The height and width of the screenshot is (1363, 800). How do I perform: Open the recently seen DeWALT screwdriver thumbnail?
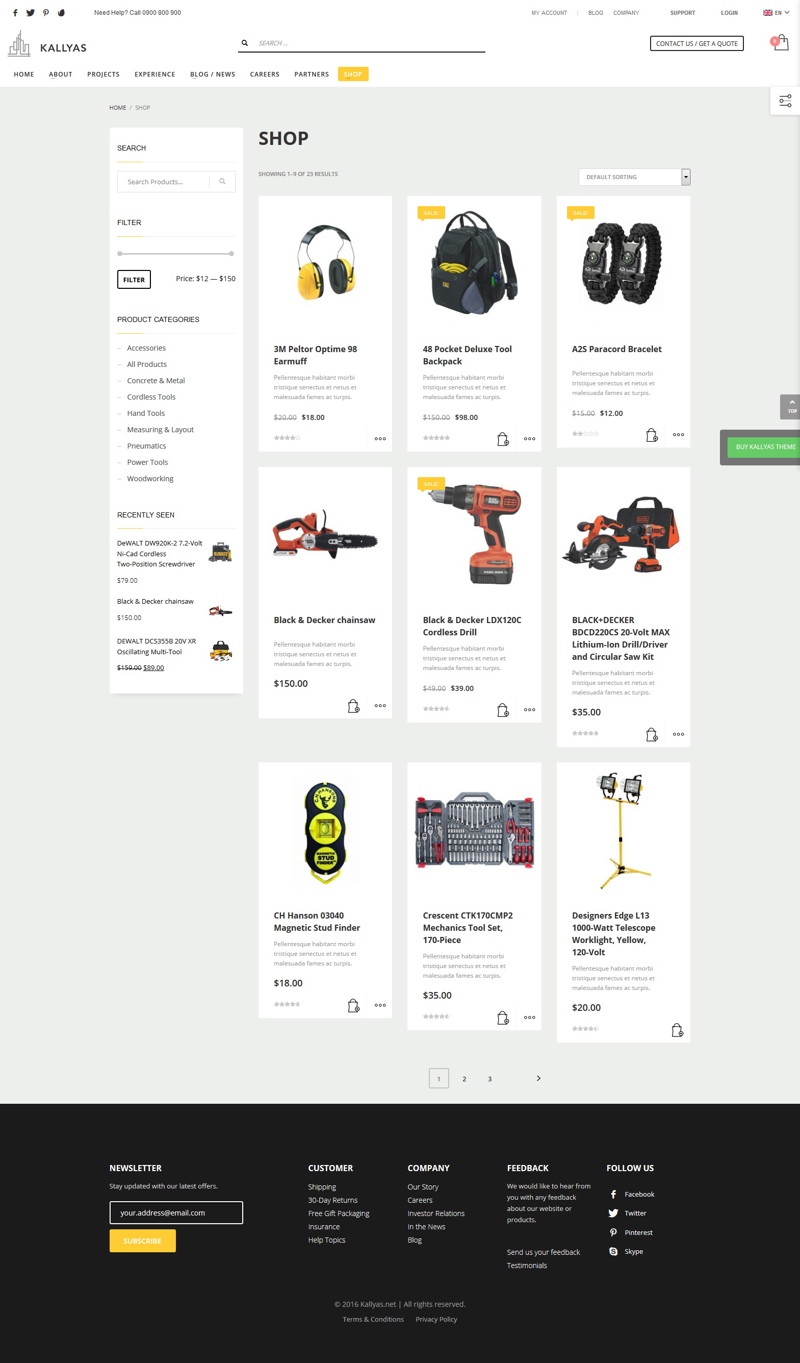pos(220,553)
